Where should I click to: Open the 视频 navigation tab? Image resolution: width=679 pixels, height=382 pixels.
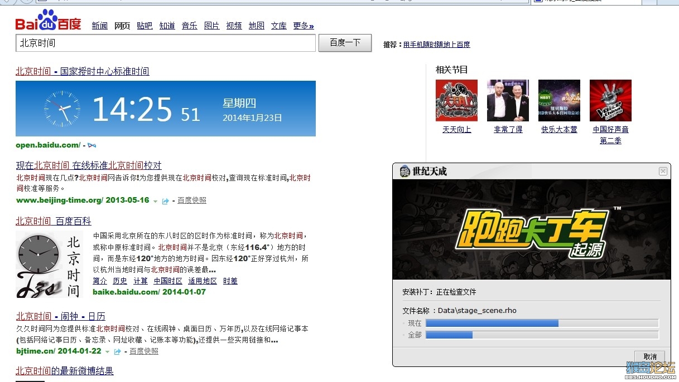tap(234, 26)
